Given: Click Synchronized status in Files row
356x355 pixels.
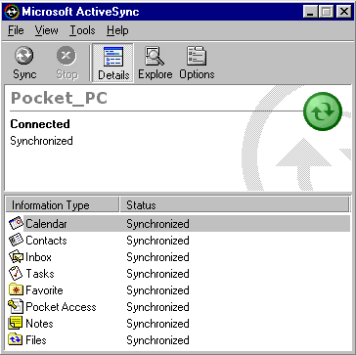Looking at the screenshot, I should (x=157, y=340).
